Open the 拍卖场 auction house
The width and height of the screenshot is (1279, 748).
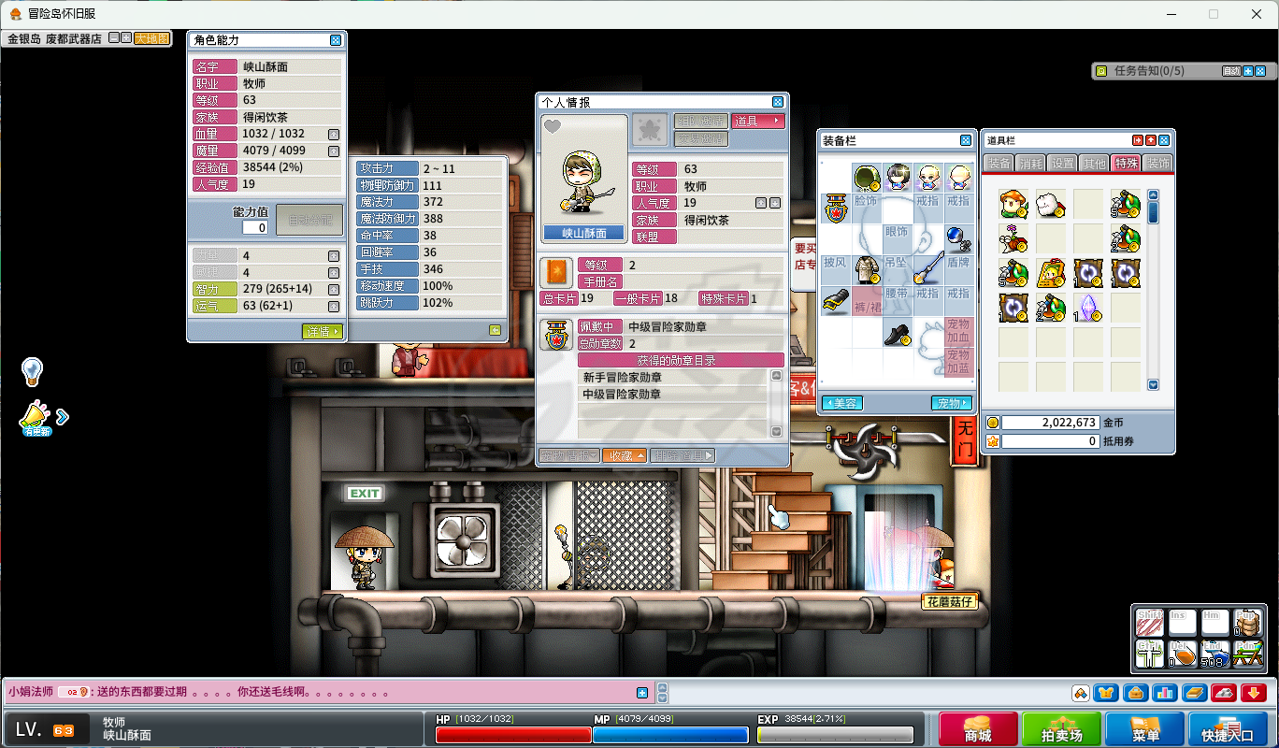pos(1061,729)
